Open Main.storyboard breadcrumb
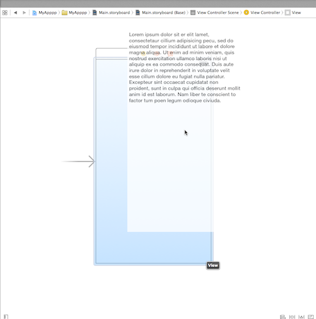The height and width of the screenshot is (319, 316). pyautogui.click(x=111, y=13)
